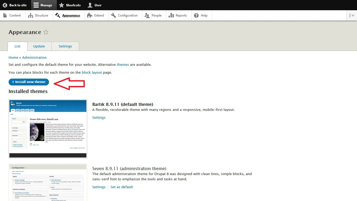Open the Help menu label
Viewport: 357px width, 201px height.
click(204, 15)
